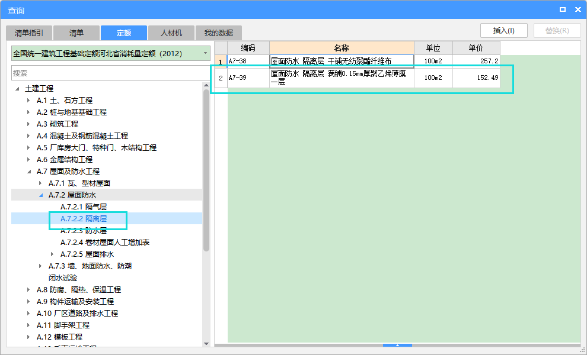Click the tree vertical scrollbar thumb

tap(206, 170)
